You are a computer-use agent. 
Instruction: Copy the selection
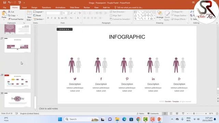click(x=12, y=15)
